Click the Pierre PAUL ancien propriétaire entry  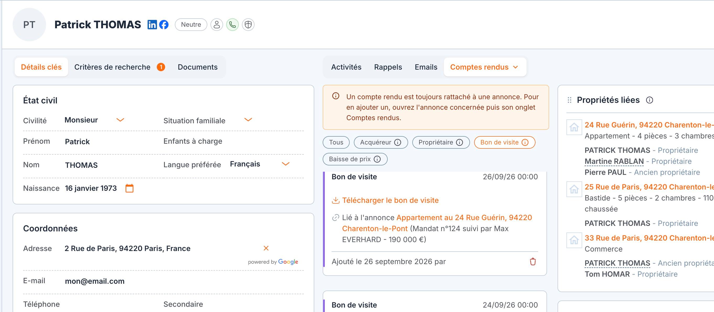point(642,172)
